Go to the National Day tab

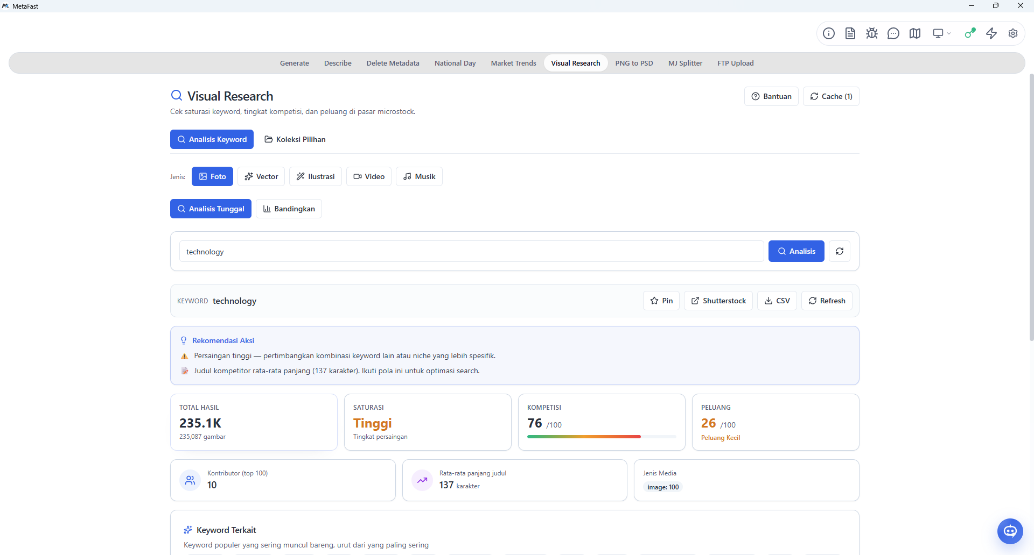[455, 63]
